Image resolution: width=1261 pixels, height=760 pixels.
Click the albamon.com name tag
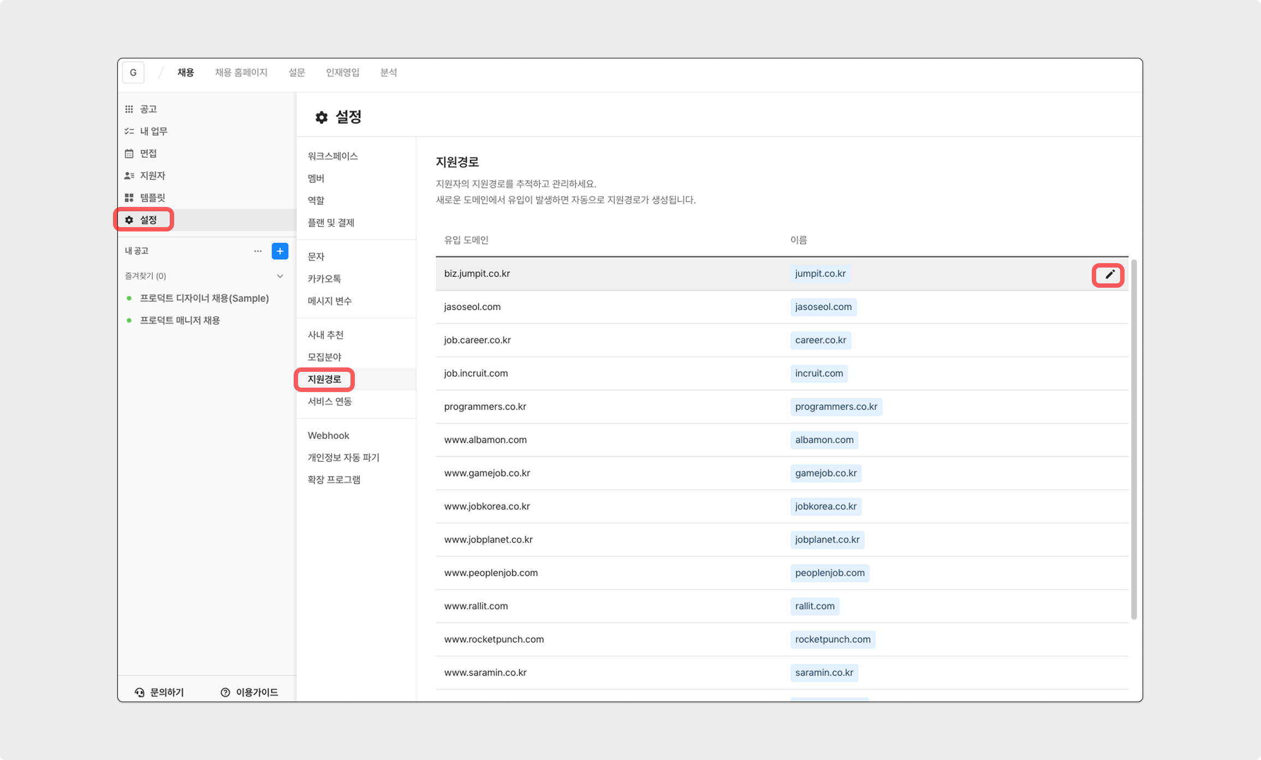[824, 440]
